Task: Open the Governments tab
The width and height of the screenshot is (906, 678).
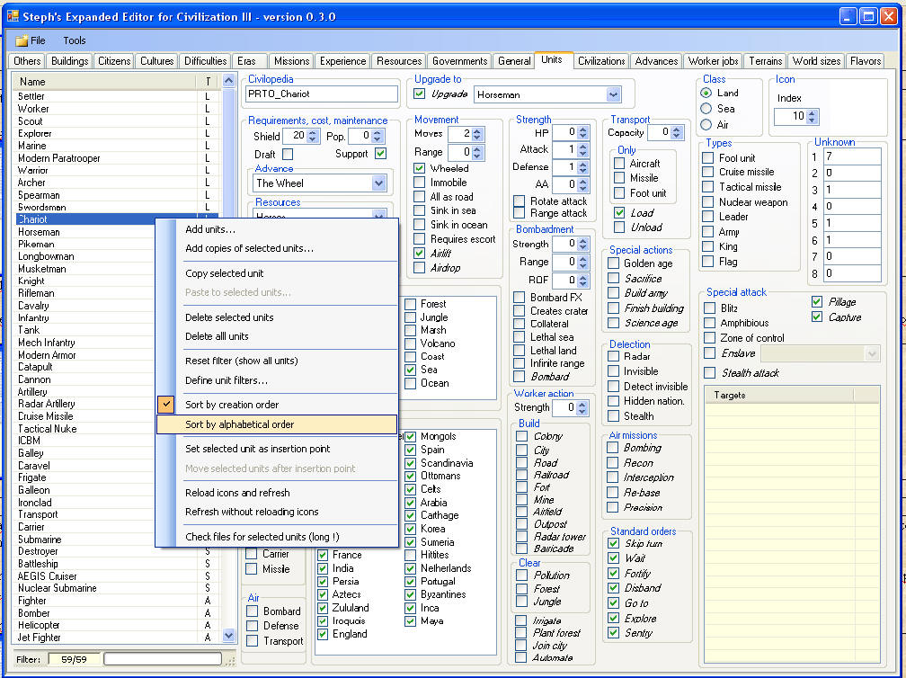Action: coord(459,60)
